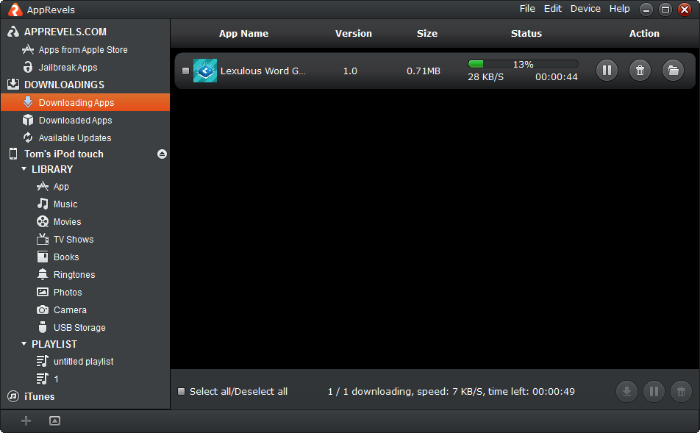This screenshot has width=700, height=433.
Task: Click the bottom Start all downloads icon
Action: coord(626,392)
